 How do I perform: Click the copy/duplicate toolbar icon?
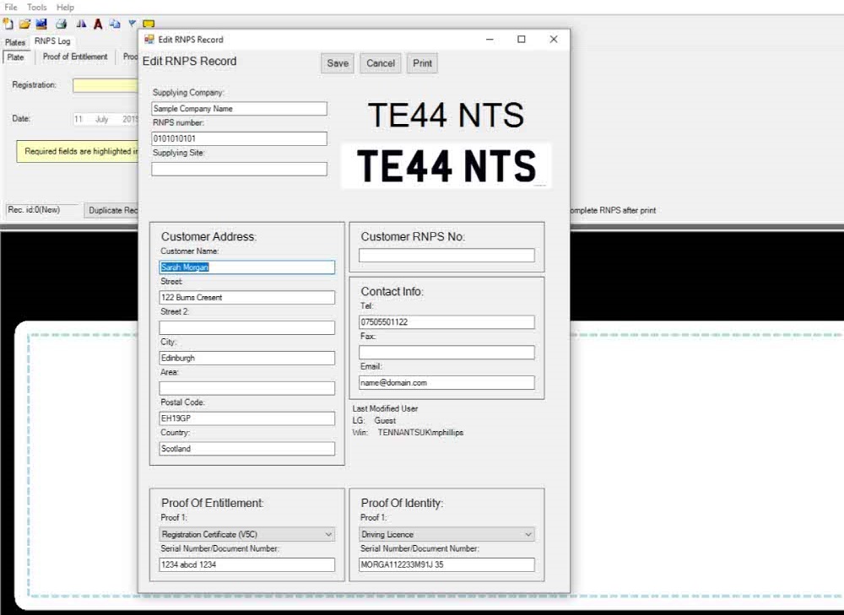point(115,24)
